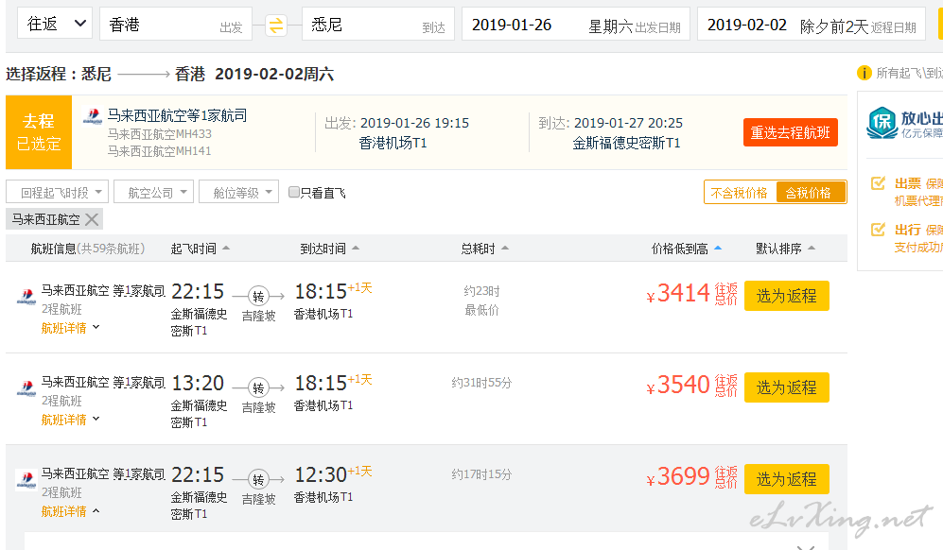Swap departure and arrival cities icon
The width and height of the screenshot is (943, 550).
(275, 26)
